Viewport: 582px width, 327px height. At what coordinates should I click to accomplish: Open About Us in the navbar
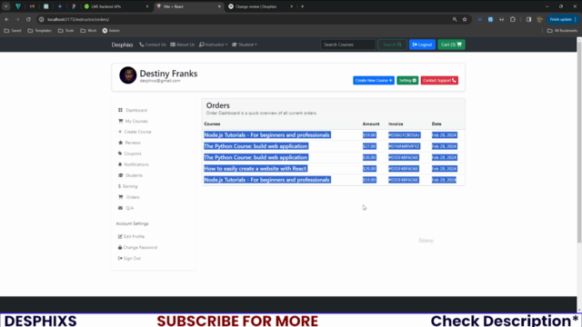[182, 45]
